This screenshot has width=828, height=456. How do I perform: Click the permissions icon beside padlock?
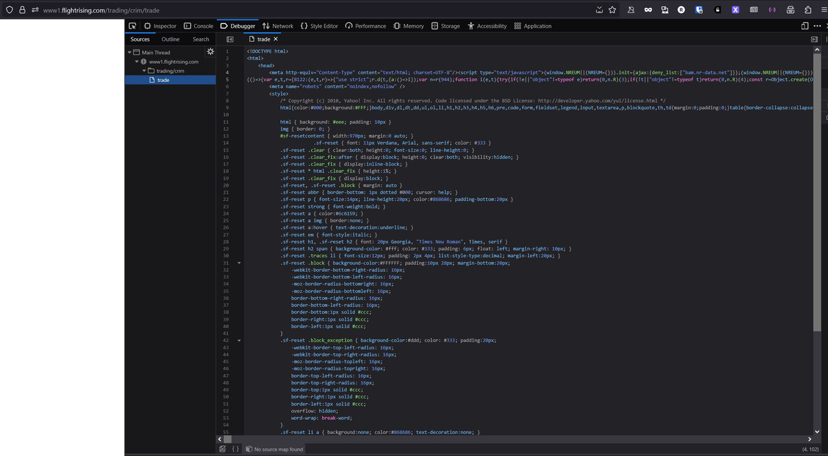[35, 10]
